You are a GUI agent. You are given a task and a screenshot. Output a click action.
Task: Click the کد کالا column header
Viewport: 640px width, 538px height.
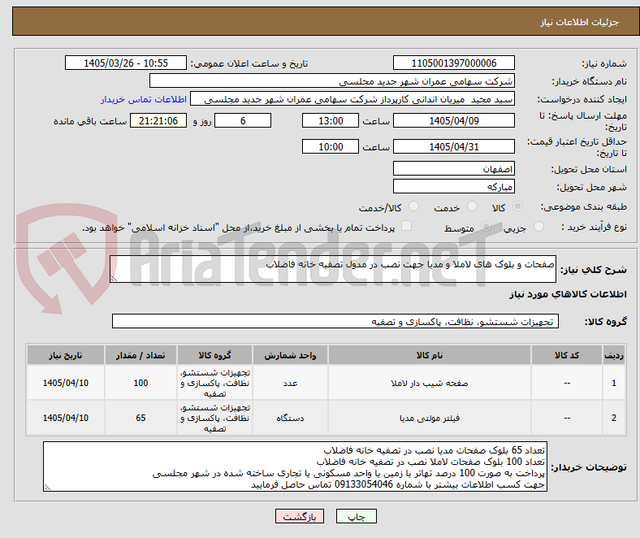567,355
